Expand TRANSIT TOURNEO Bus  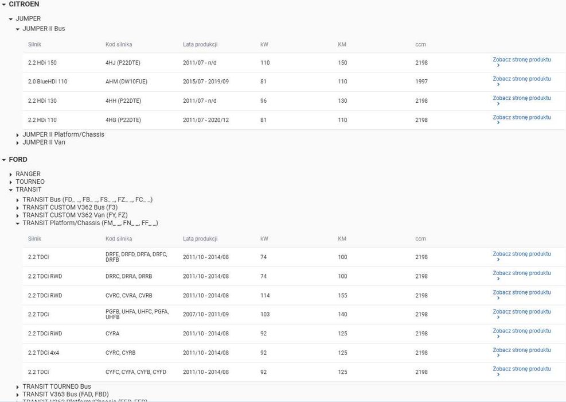(18, 387)
